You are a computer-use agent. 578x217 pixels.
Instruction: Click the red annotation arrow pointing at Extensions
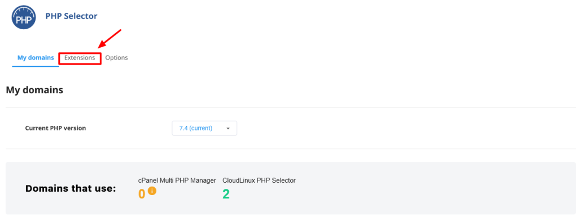[110, 39]
